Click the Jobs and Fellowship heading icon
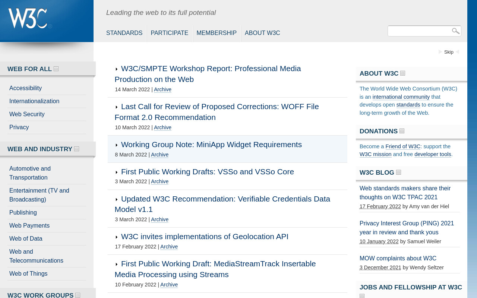The image size is (477, 298). (362, 296)
